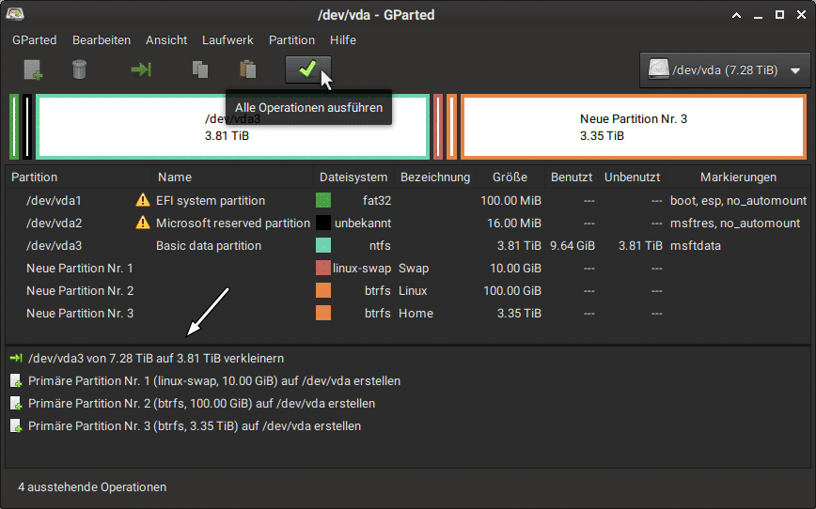Open the Ansicht menu

166,40
